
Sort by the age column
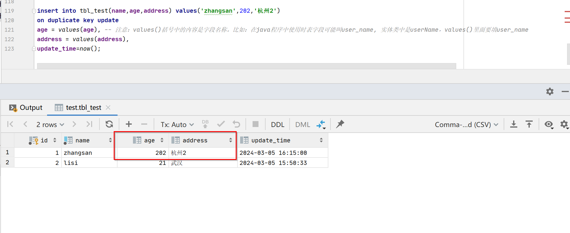coord(162,140)
